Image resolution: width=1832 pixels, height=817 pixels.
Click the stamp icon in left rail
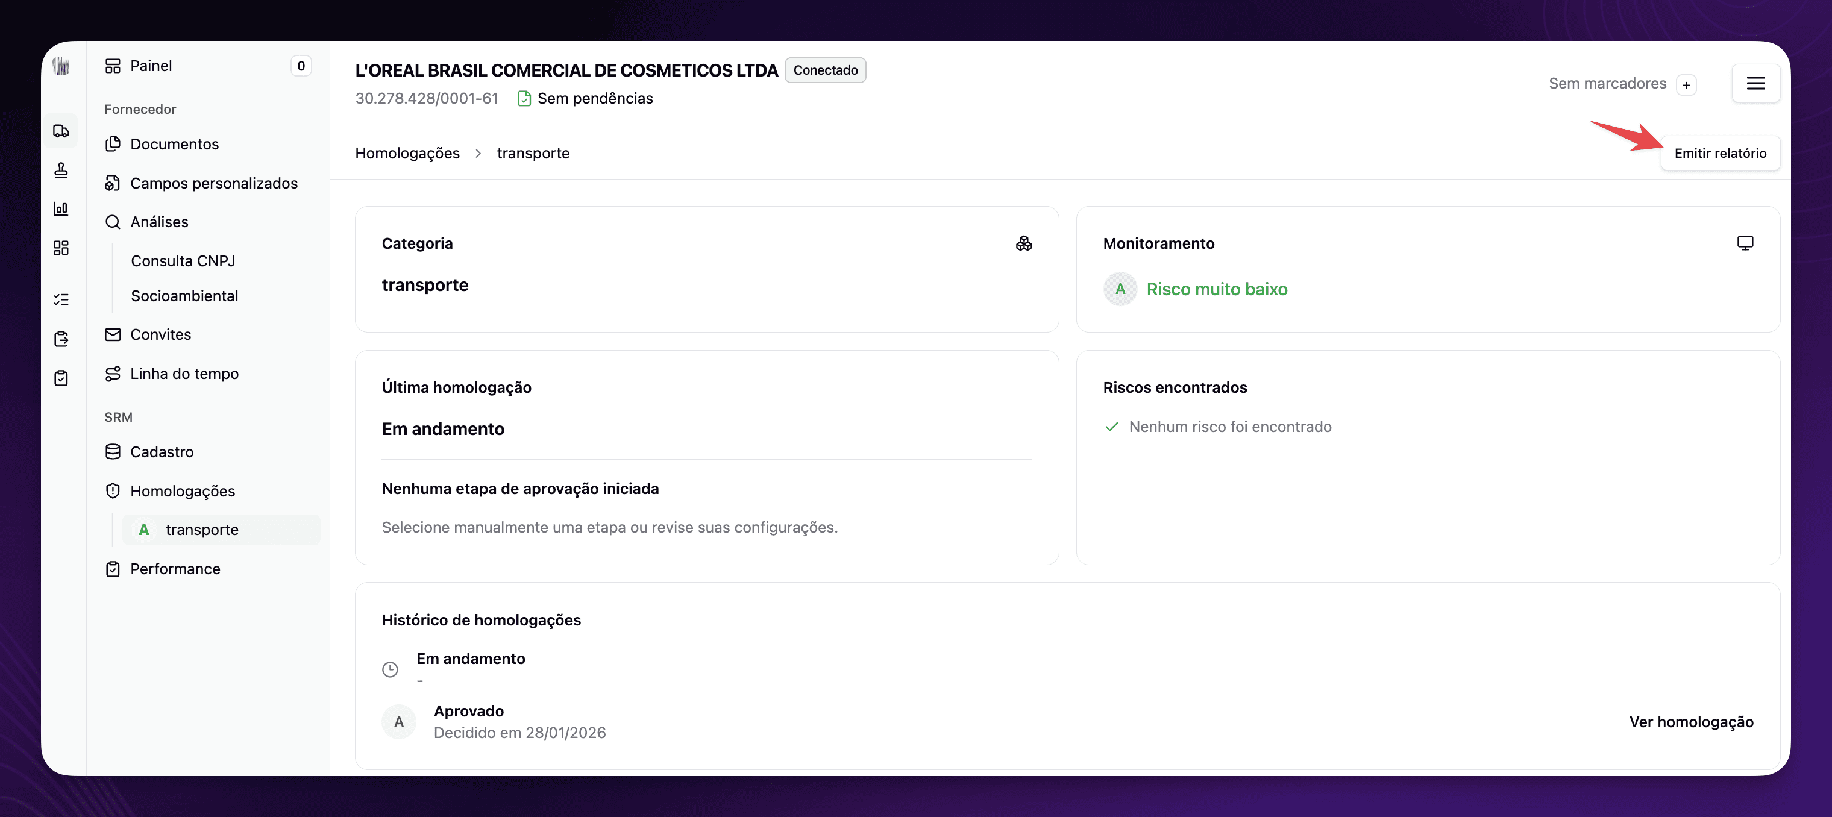61,170
